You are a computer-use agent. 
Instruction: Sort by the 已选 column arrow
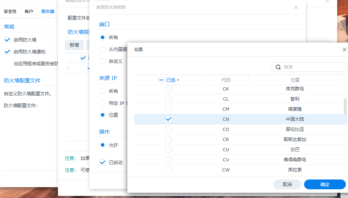(x=178, y=80)
